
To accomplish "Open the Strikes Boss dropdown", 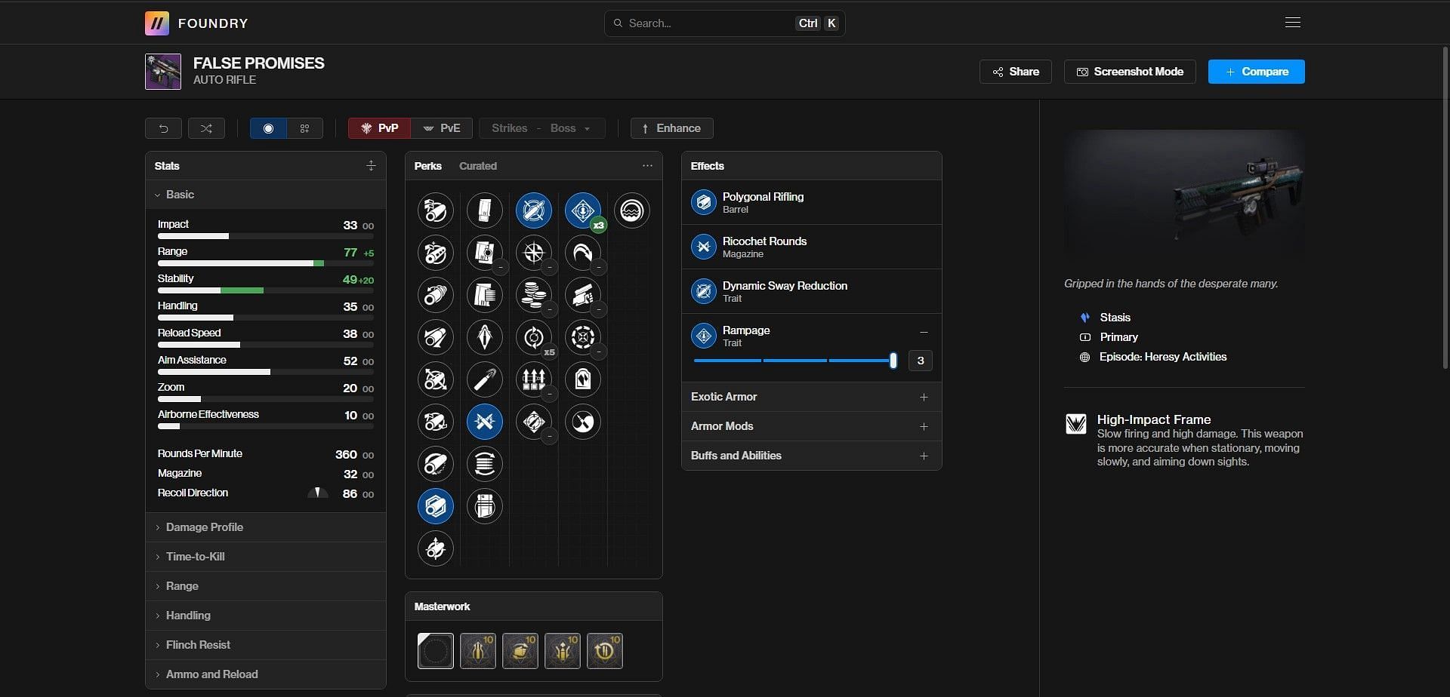I will coord(541,128).
